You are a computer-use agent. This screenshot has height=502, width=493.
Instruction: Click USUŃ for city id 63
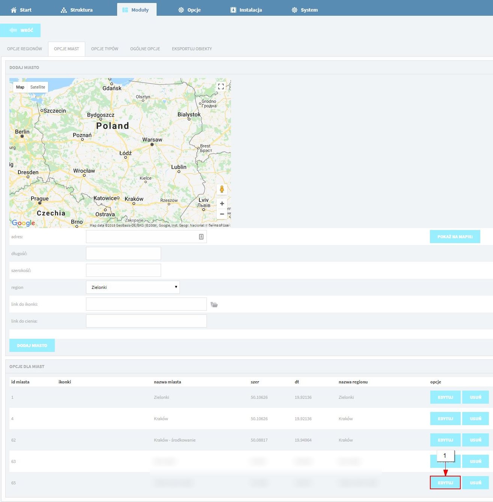(475, 461)
